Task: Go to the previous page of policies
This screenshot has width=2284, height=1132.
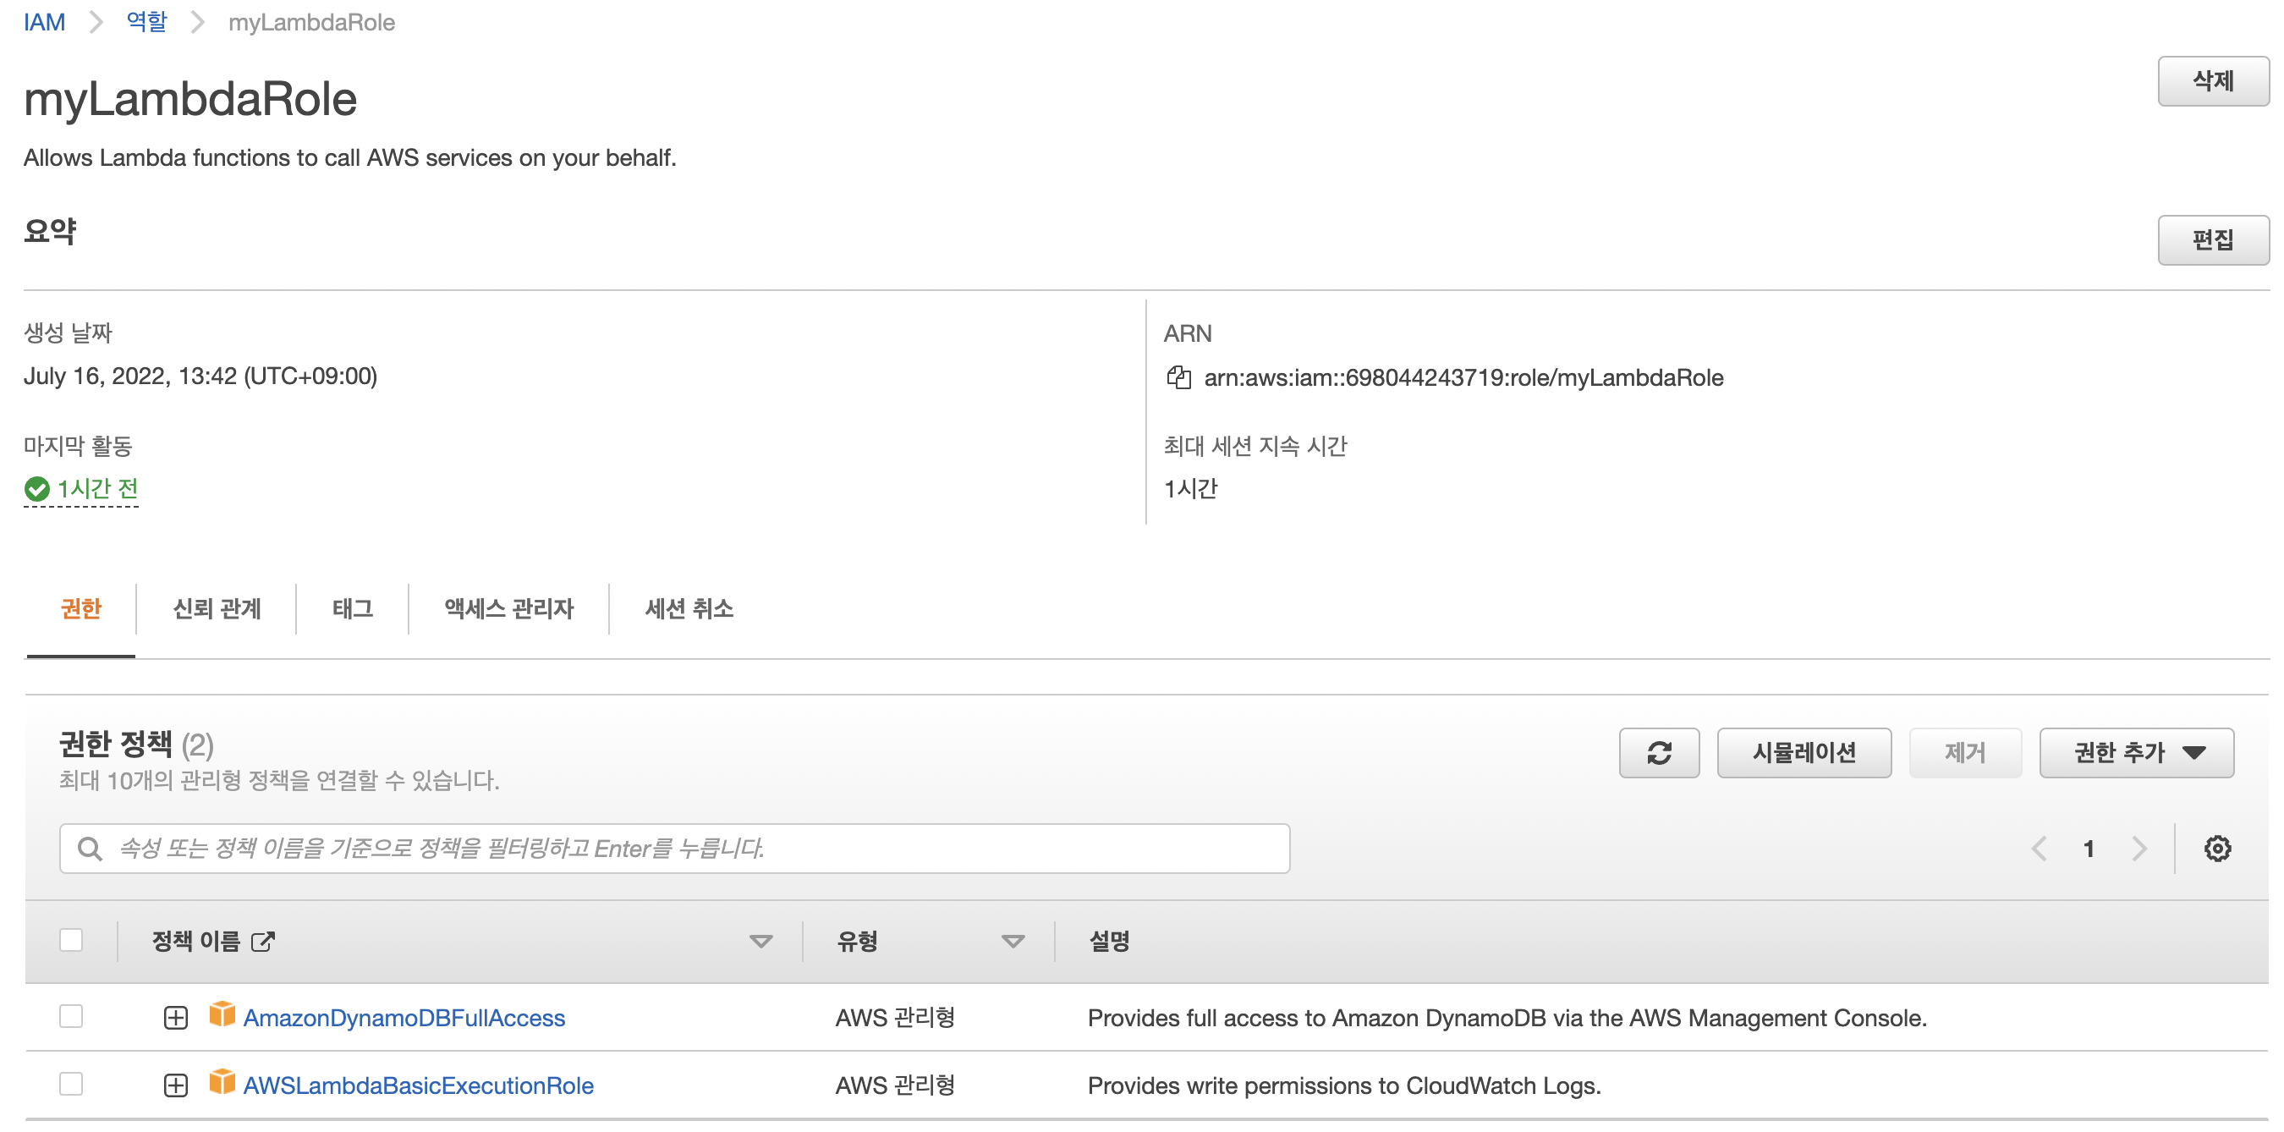Action: pyautogui.click(x=2040, y=849)
